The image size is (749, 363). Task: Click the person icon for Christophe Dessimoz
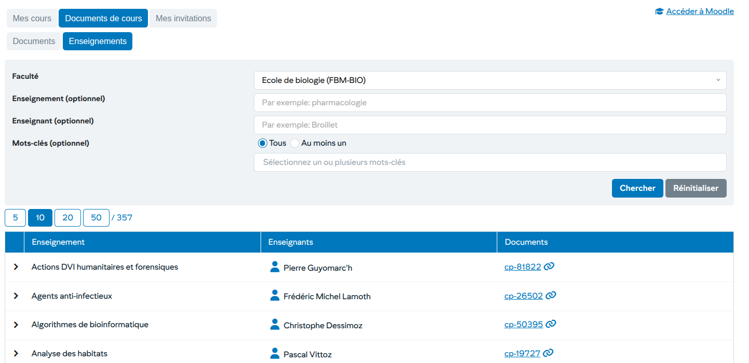275,325
